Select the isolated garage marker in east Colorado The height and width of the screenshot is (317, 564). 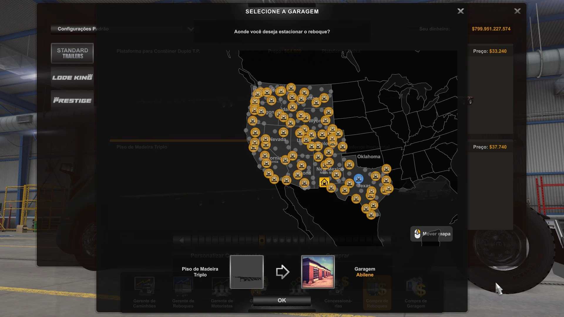[x=342, y=146]
